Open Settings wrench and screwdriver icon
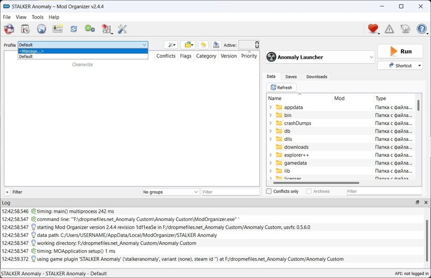Screen dimensions: 431x278 pyautogui.click(x=122, y=29)
